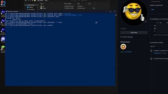Maximize the PowerShell window
Image resolution: width=168 pixels, height=94 pixels.
[x=111, y=11]
